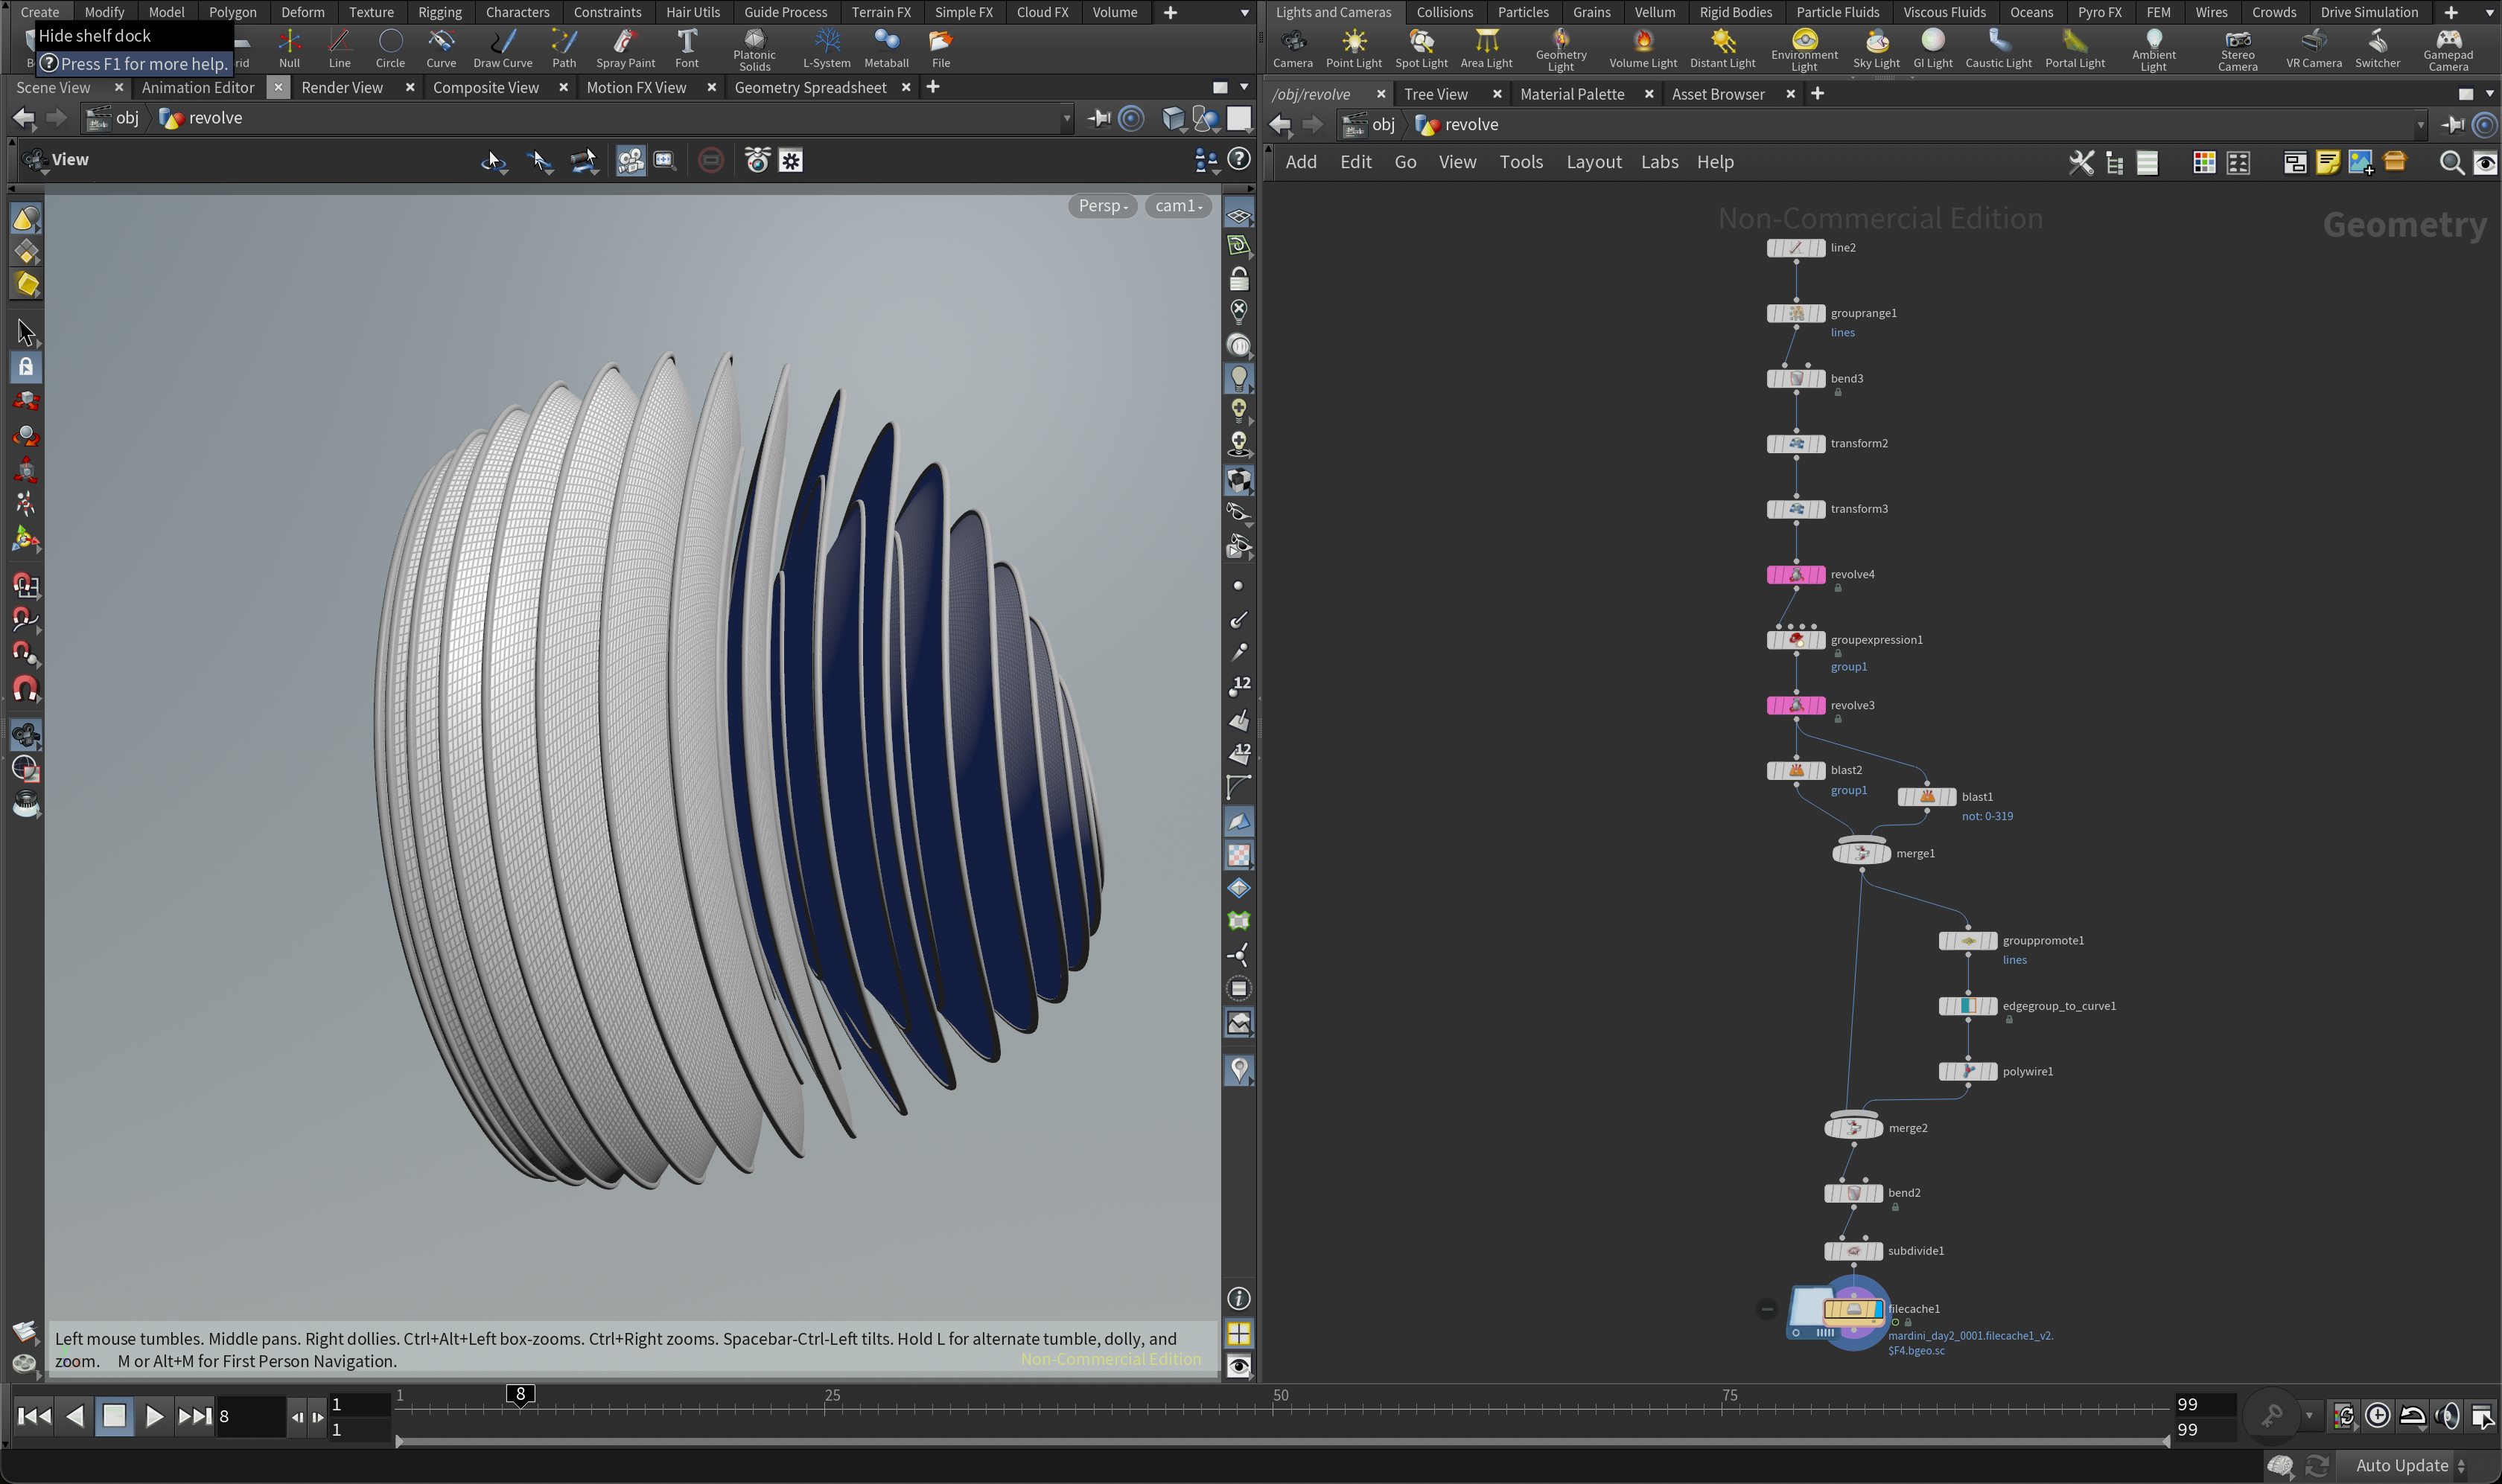Viewport: 2502px width, 1484px height.
Task: Expand the Layout menu in network editor
Action: pos(1593,162)
